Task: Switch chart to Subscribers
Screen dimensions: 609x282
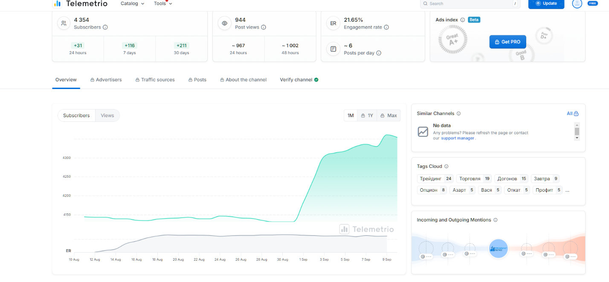Action: coord(76,115)
